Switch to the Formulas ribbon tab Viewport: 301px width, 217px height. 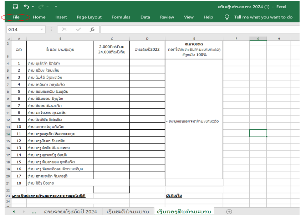(x=121, y=17)
